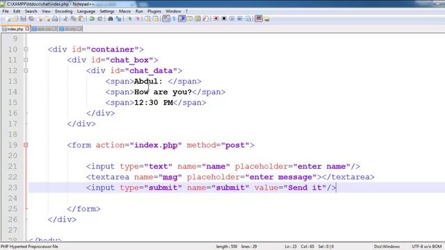This screenshot has width=445, height=250.
Task: Open the Search menu
Action: click(31, 11)
